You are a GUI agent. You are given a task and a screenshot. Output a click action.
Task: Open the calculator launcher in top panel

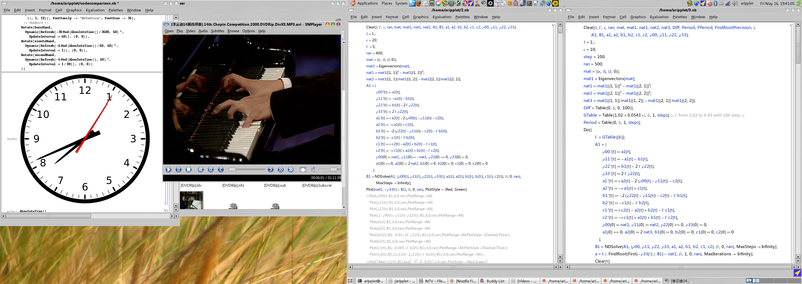[x=432, y=4]
